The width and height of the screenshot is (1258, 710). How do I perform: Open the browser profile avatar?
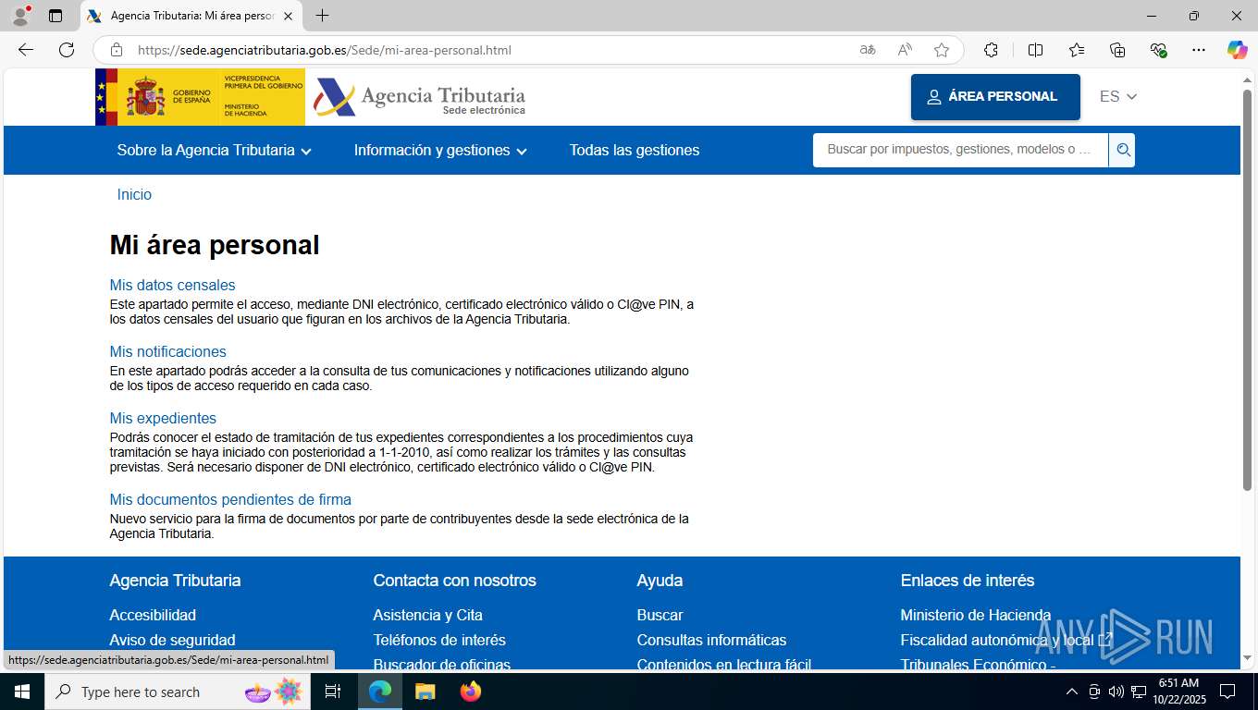(20, 16)
